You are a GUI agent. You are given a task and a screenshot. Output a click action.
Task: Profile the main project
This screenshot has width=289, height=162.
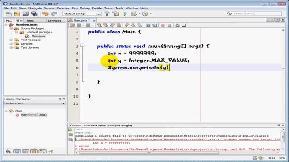pyautogui.click(x=145, y=14)
